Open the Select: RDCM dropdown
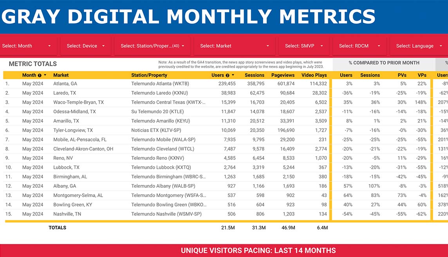 click(x=359, y=46)
